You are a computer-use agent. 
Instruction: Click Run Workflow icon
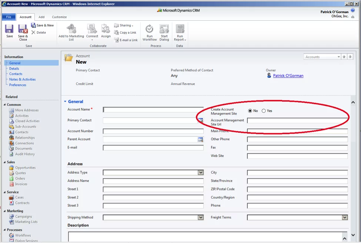(x=150, y=29)
